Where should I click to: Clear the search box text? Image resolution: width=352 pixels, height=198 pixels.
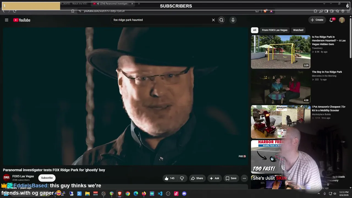click(213, 20)
